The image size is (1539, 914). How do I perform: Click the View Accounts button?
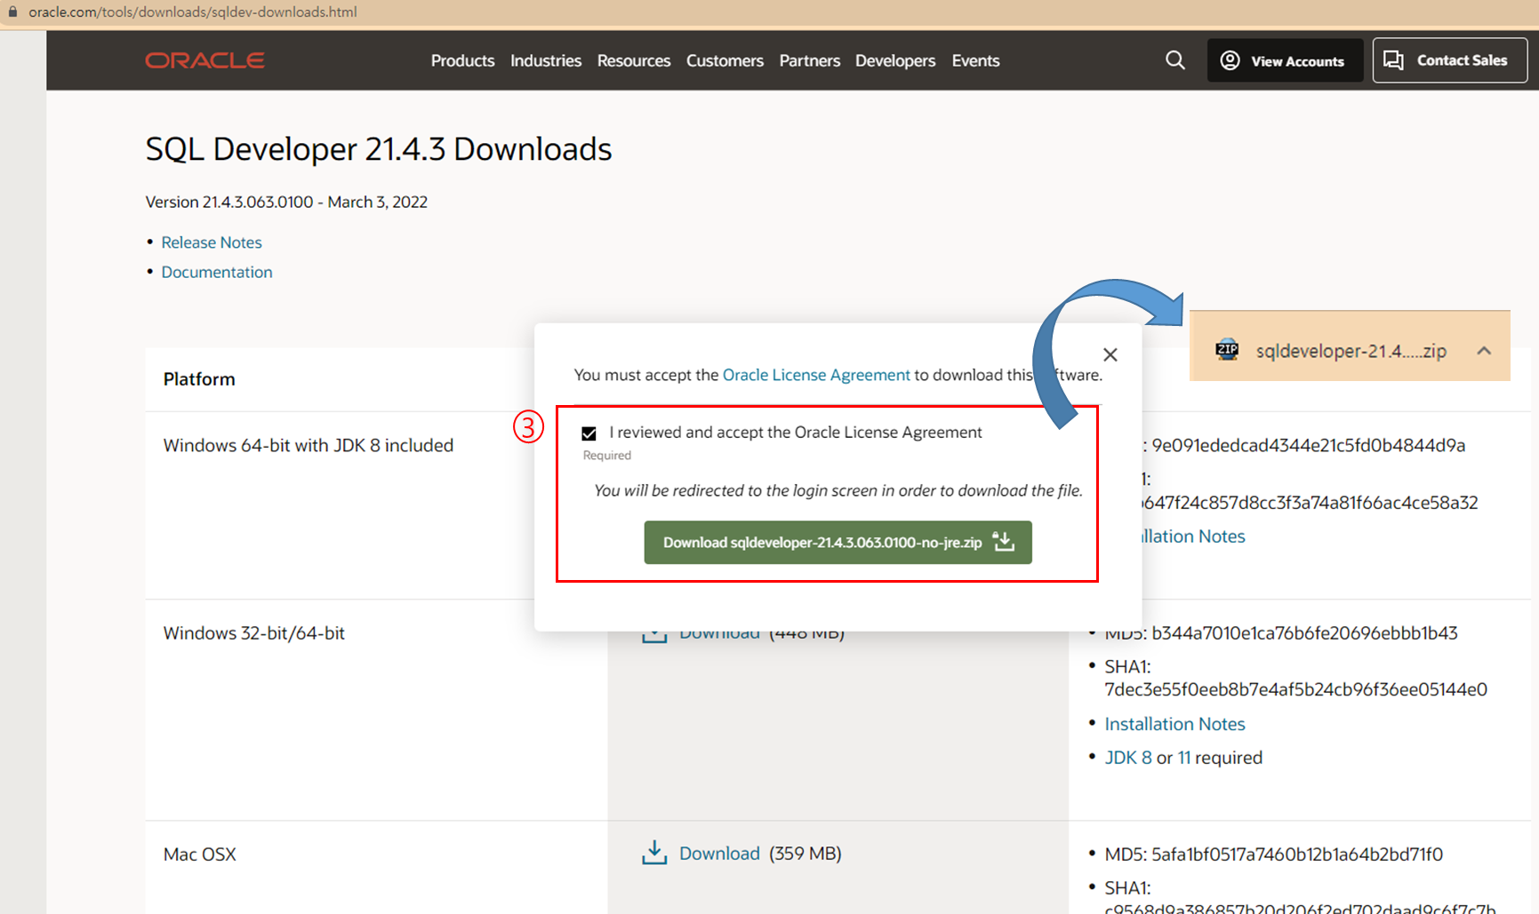pos(1285,60)
